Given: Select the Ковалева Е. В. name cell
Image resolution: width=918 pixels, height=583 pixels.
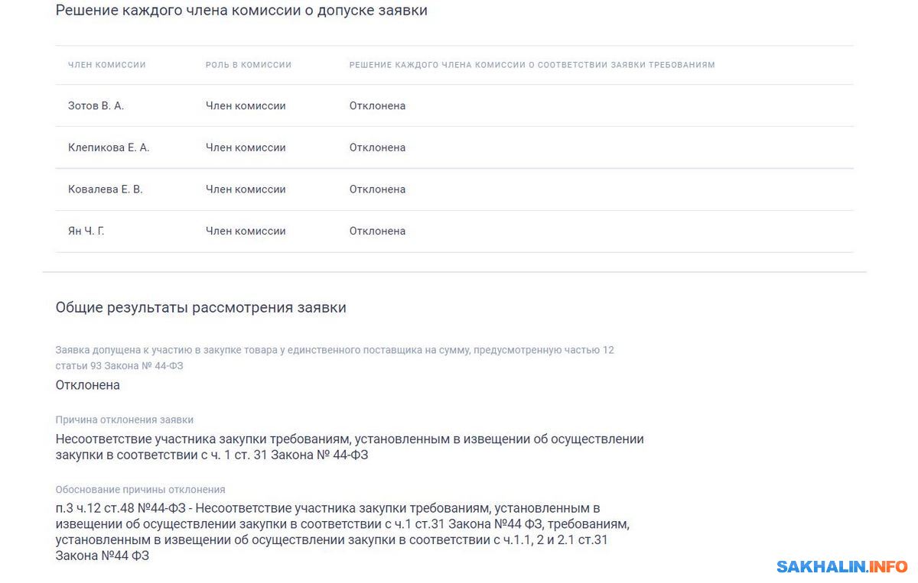Looking at the screenshot, I should click(x=106, y=189).
